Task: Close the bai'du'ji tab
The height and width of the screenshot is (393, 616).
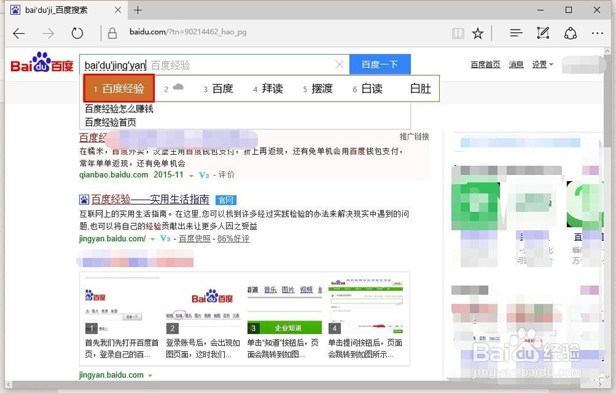Action: 118,10
